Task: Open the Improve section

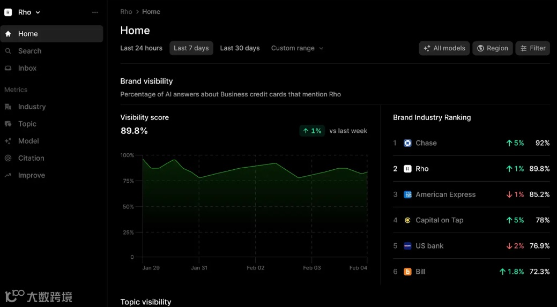Action: pos(51,175)
